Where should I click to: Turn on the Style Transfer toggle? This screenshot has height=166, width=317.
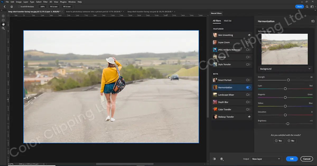click(x=248, y=64)
